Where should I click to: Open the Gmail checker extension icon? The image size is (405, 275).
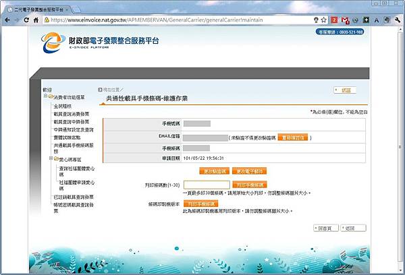[345, 20]
